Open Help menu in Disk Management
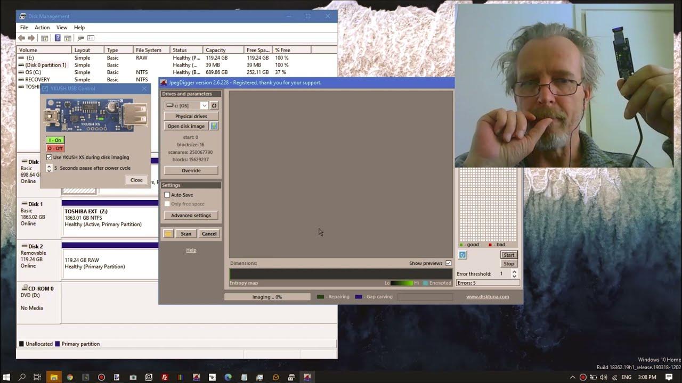Screen dimensions: 682x383 79,27
